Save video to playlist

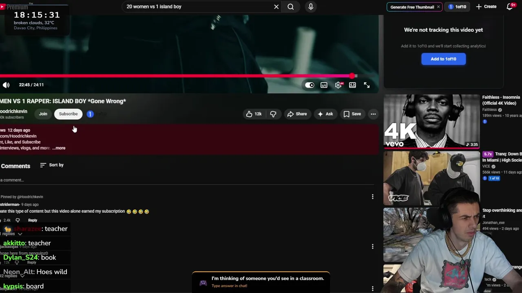click(352, 114)
